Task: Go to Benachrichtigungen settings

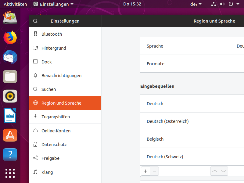Action: click(61, 76)
